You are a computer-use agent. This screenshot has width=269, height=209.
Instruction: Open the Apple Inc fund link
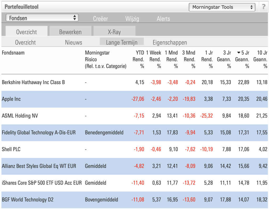11,99
